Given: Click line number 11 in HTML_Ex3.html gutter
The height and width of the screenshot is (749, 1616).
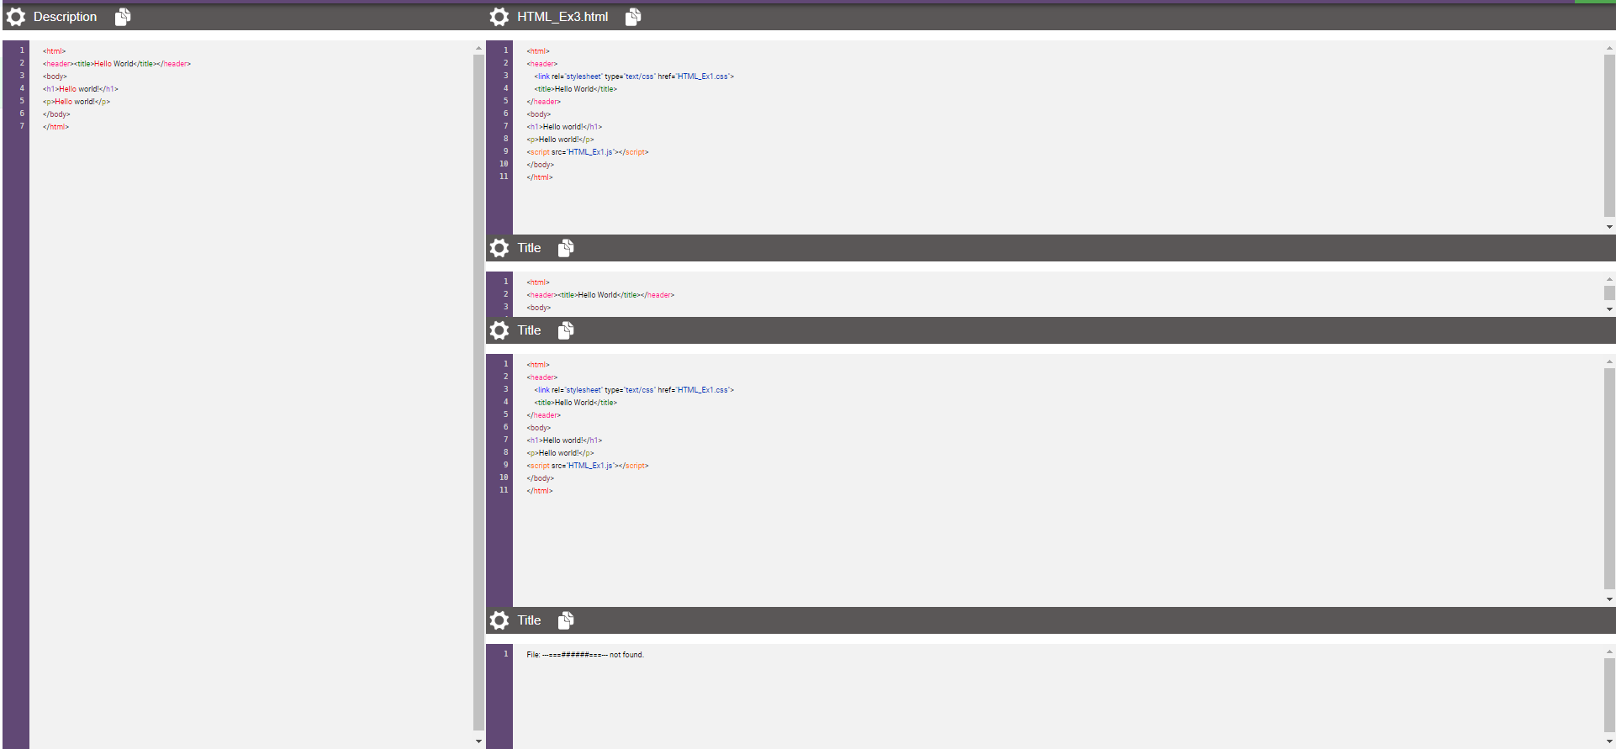Looking at the screenshot, I should (504, 177).
